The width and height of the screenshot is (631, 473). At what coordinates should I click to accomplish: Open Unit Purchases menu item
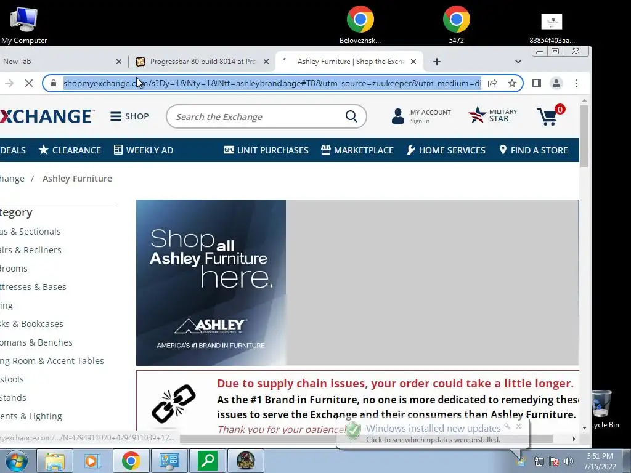pos(266,150)
